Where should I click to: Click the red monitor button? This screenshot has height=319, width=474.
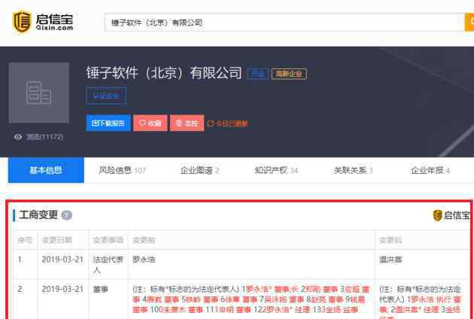187,123
